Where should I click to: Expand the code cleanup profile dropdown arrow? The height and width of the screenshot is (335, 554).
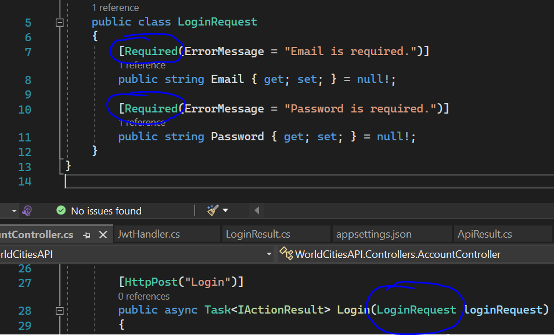pos(225,210)
